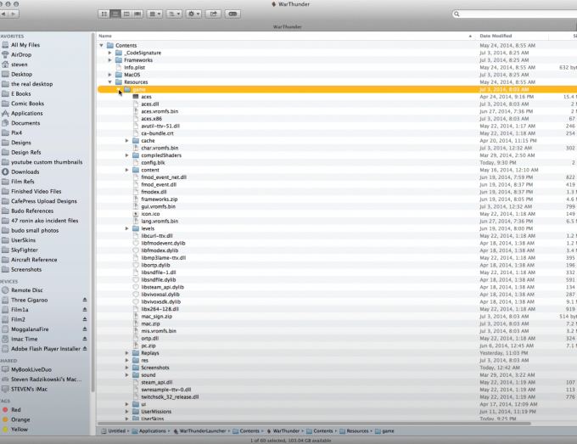Expand the MacOS folder
Screen dimensions: 577x444
tap(109, 75)
